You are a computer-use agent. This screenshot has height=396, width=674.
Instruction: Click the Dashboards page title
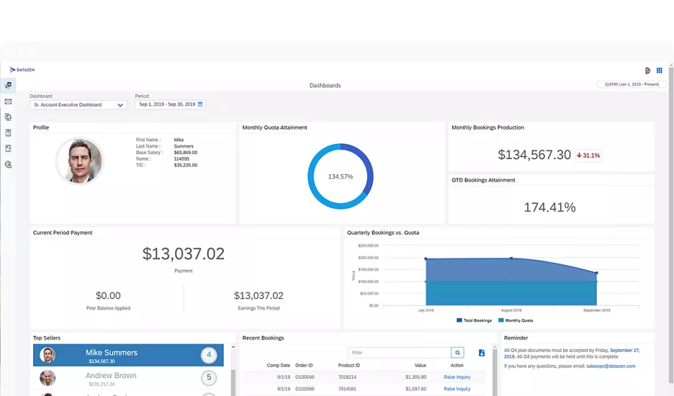click(x=325, y=86)
